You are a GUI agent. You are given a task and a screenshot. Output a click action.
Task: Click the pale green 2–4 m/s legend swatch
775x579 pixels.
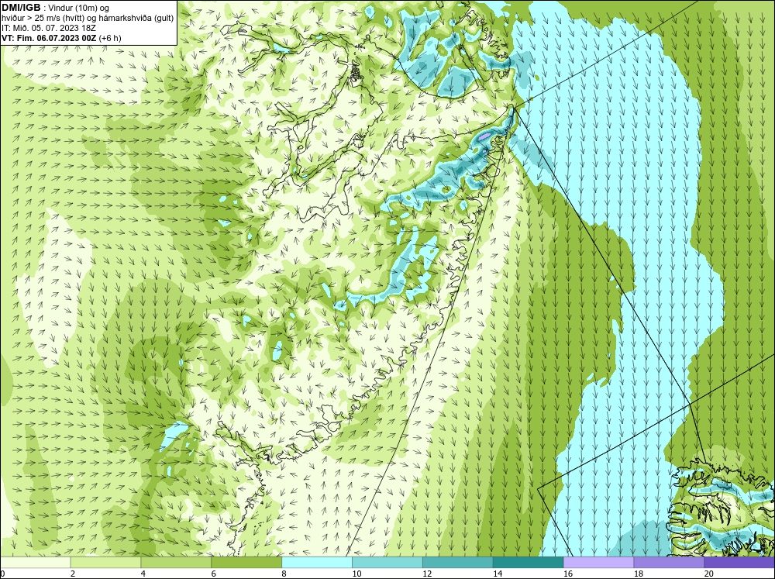click(x=105, y=563)
